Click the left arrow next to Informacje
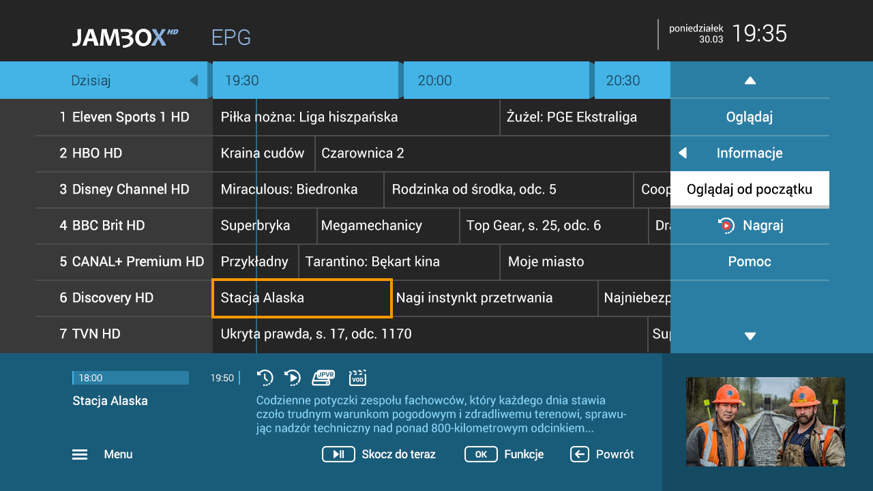873x491 pixels. pos(682,153)
